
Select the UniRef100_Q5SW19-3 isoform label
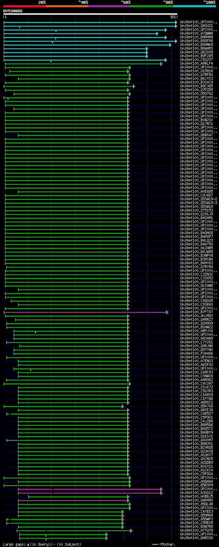coord(198,203)
